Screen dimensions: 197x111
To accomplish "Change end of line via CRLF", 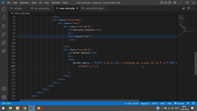I will (x=162, y=104).
